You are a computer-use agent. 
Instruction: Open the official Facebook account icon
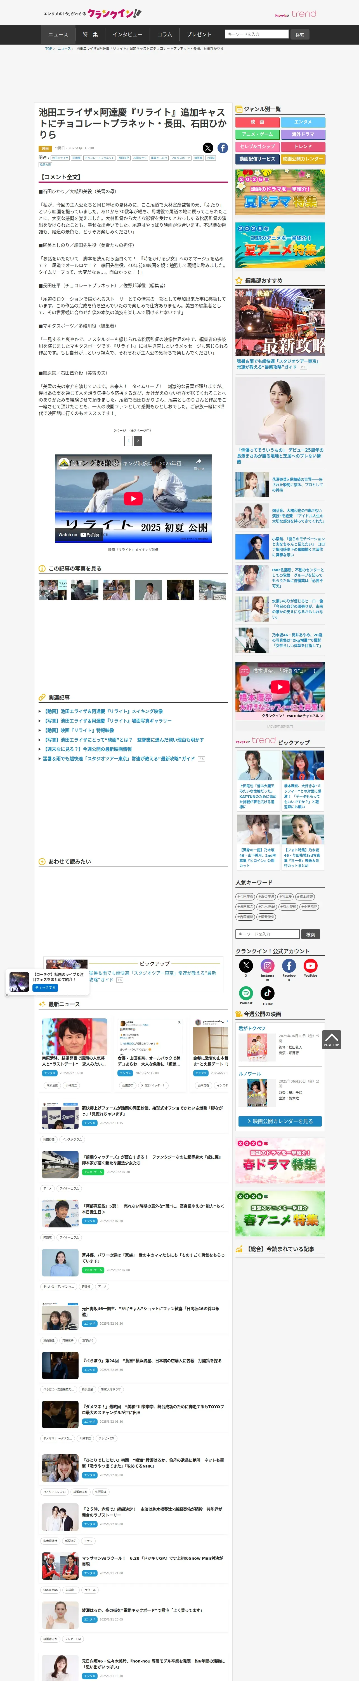[289, 965]
